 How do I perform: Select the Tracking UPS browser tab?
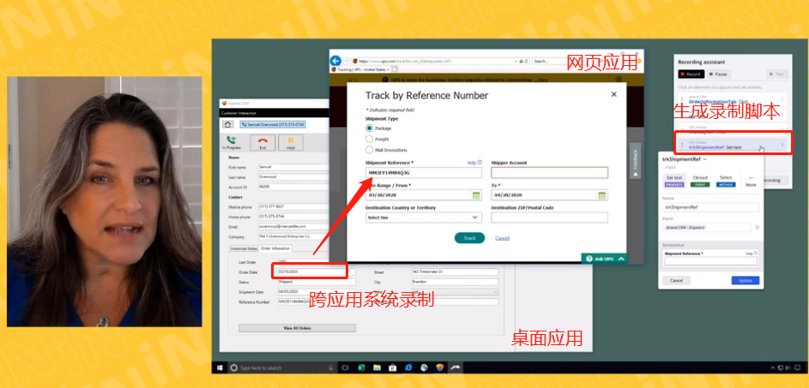tap(360, 69)
